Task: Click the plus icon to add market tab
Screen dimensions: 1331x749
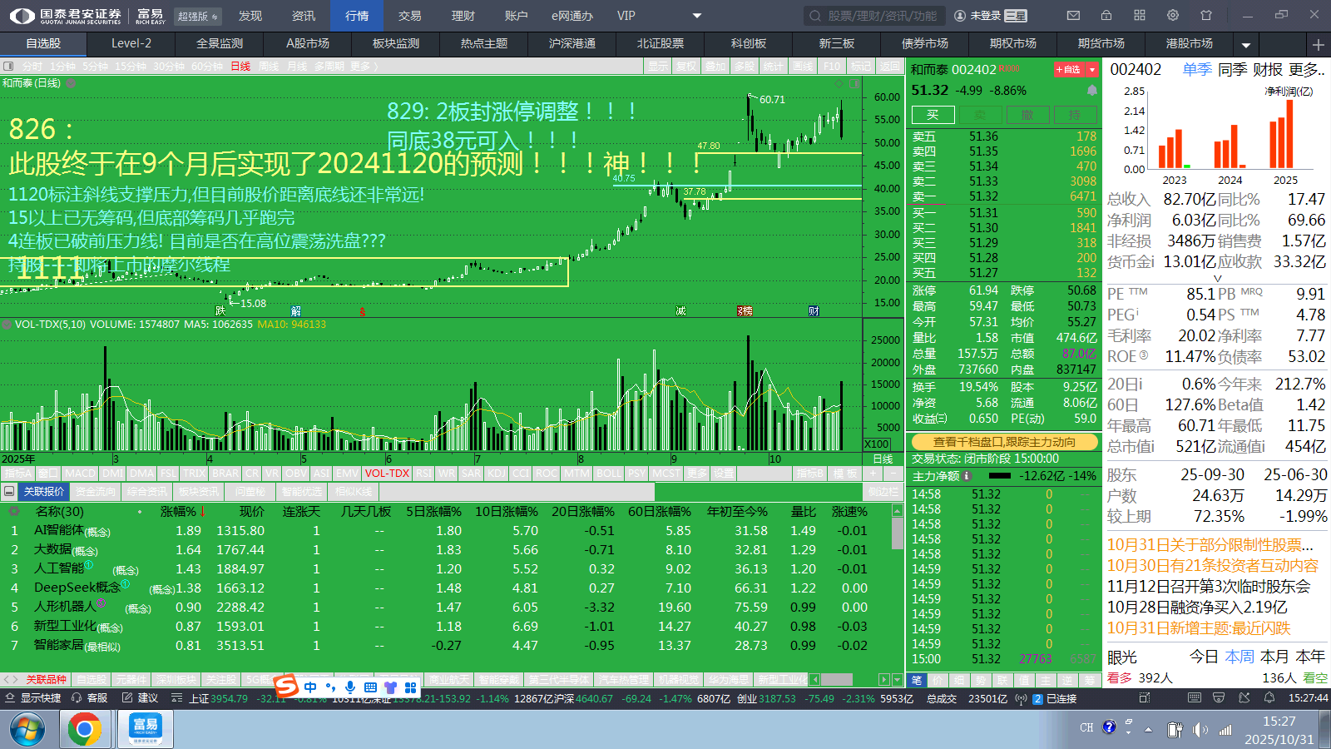Action: (1319, 44)
